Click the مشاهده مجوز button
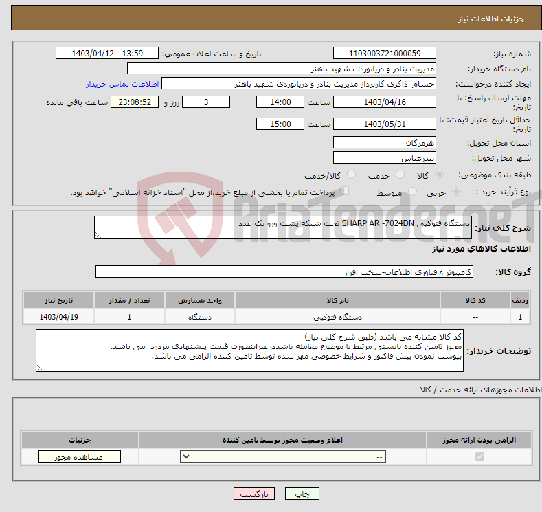Viewport: 542px width, 512px height. (x=80, y=457)
